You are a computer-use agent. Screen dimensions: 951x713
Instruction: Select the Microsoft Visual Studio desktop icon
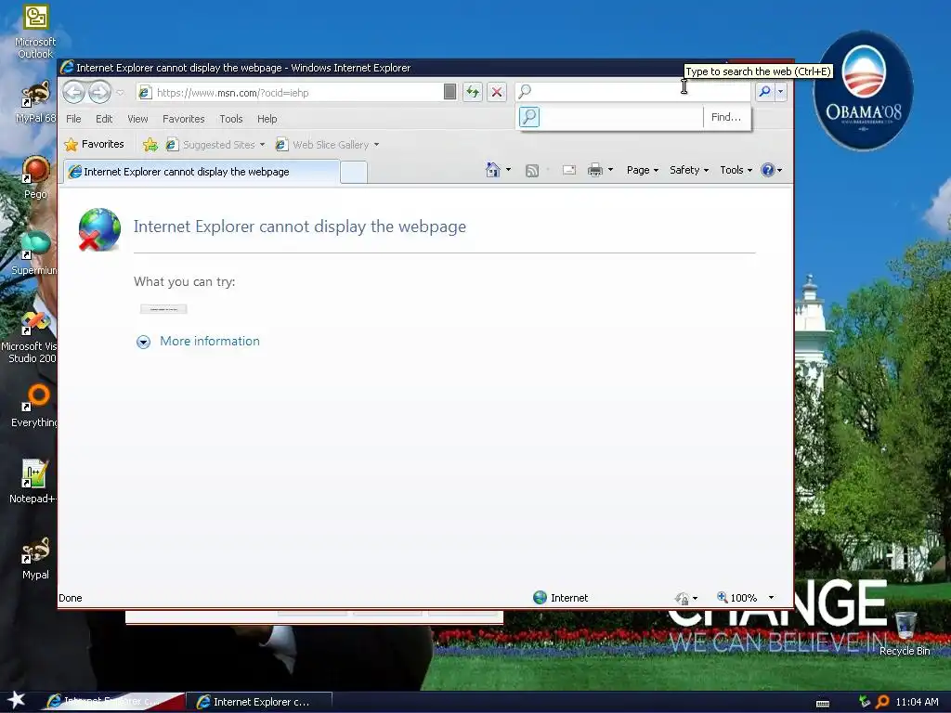click(31, 336)
